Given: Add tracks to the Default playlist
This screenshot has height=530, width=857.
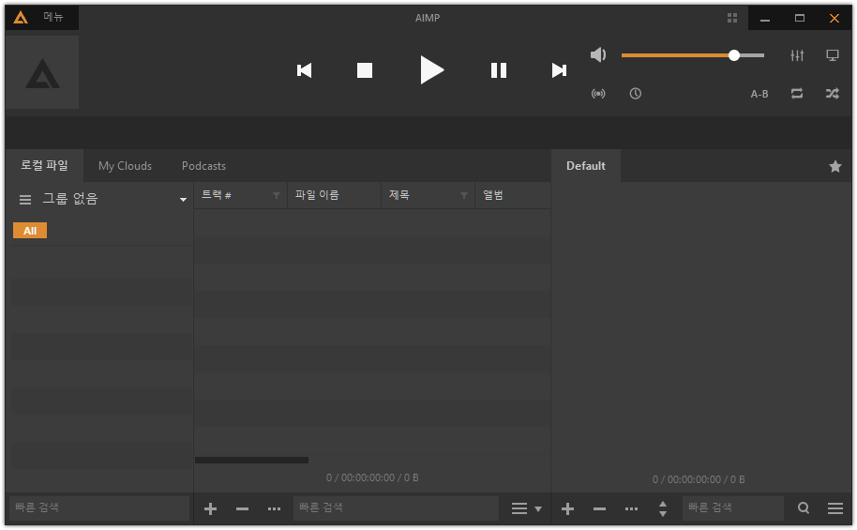Looking at the screenshot, I should point(567,509).
